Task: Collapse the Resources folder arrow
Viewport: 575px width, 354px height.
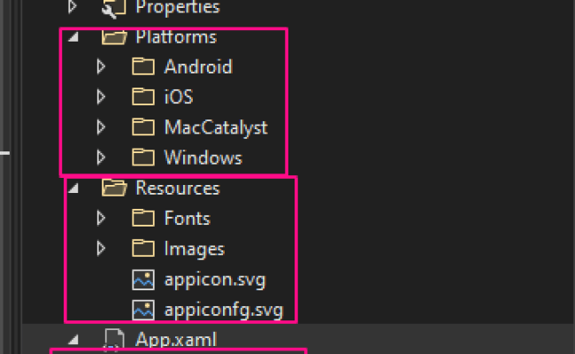Action: click(73, 189)
